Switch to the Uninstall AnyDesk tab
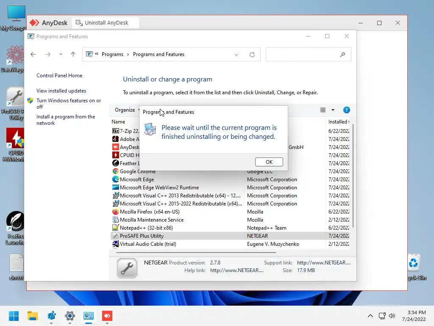Viewport: 434px width, 326px height. [106, 23]
